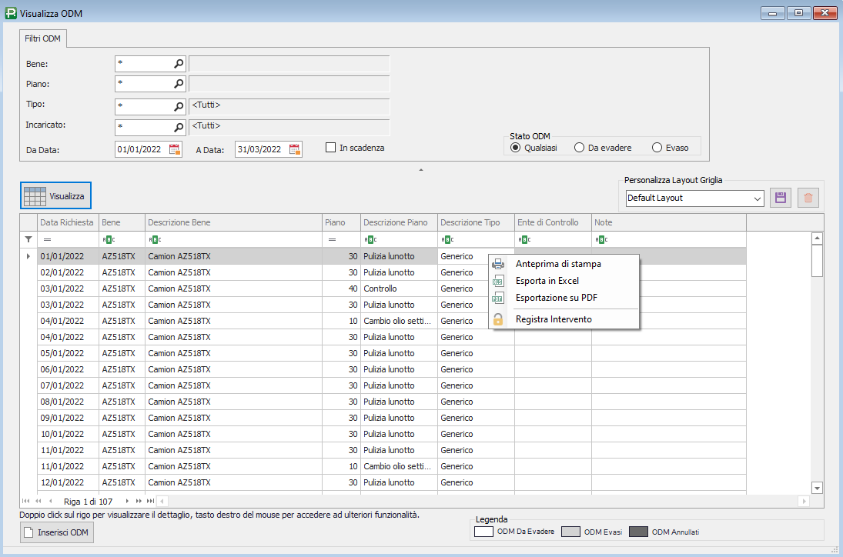Select the Evaso radio option

657,148
